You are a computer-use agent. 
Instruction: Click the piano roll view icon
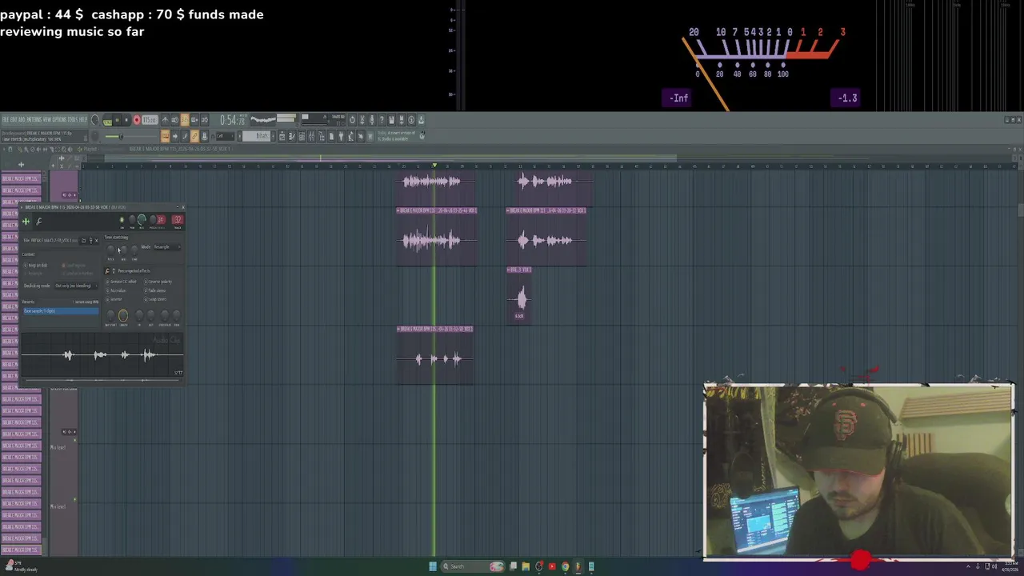[292, 136]
